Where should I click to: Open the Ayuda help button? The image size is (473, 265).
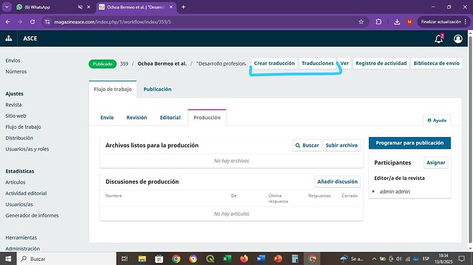click(437, 121)
